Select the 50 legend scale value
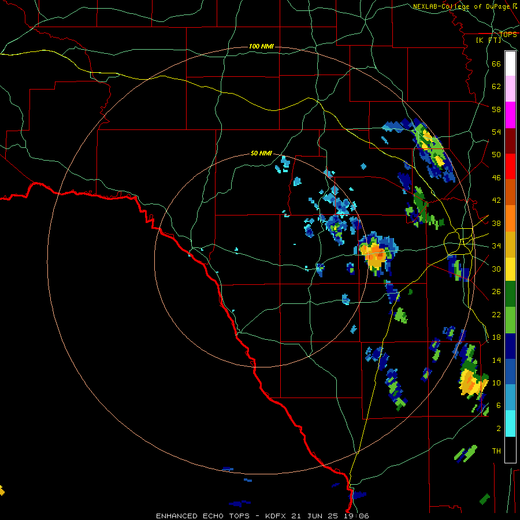The image size is (520, 520). (496, 155)
